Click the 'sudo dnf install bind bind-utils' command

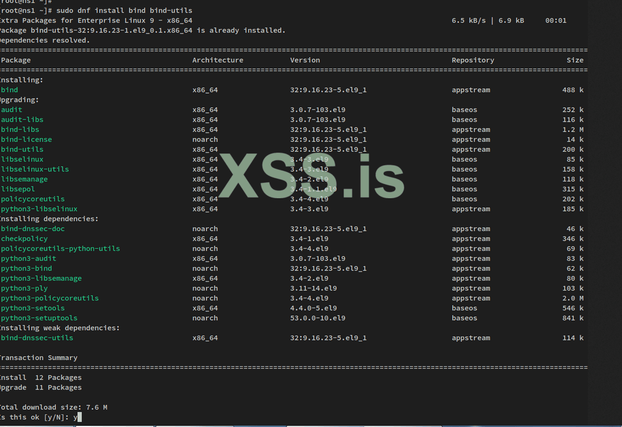[124, 11]
